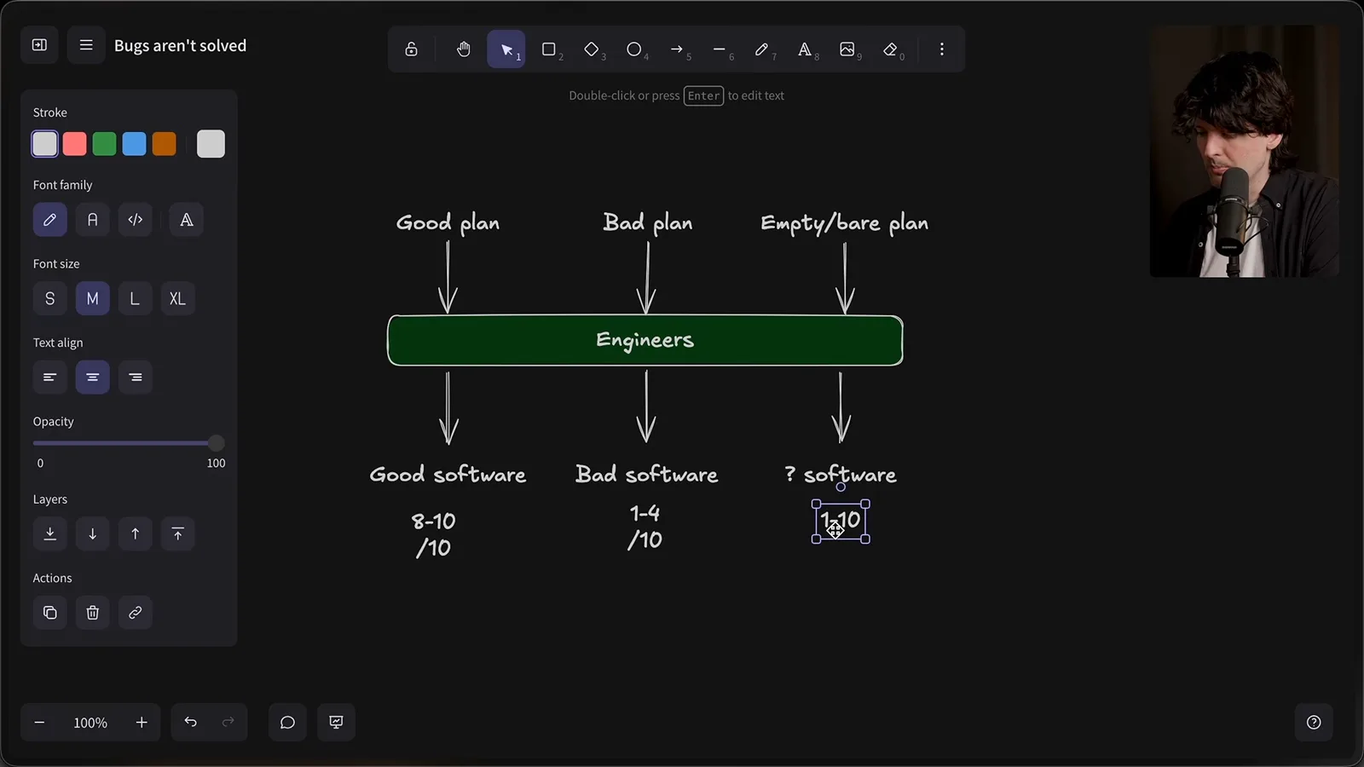Toggle the canvas lock tool
The image size is (1364, 767).
(x=412, y=49)
